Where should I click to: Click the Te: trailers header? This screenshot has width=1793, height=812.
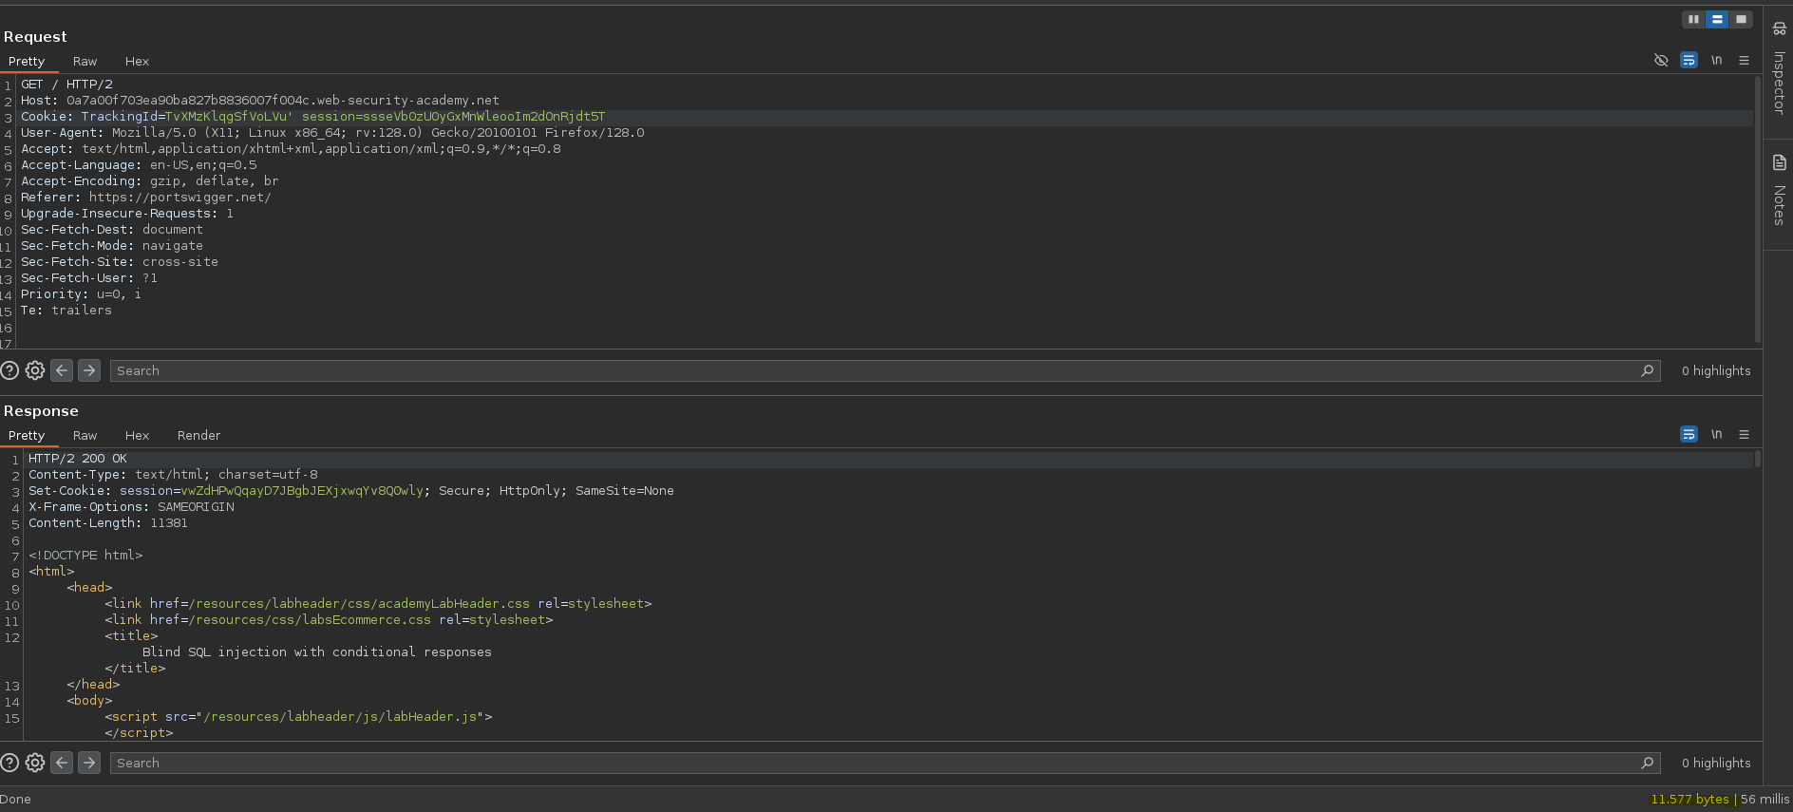[66, 311]
